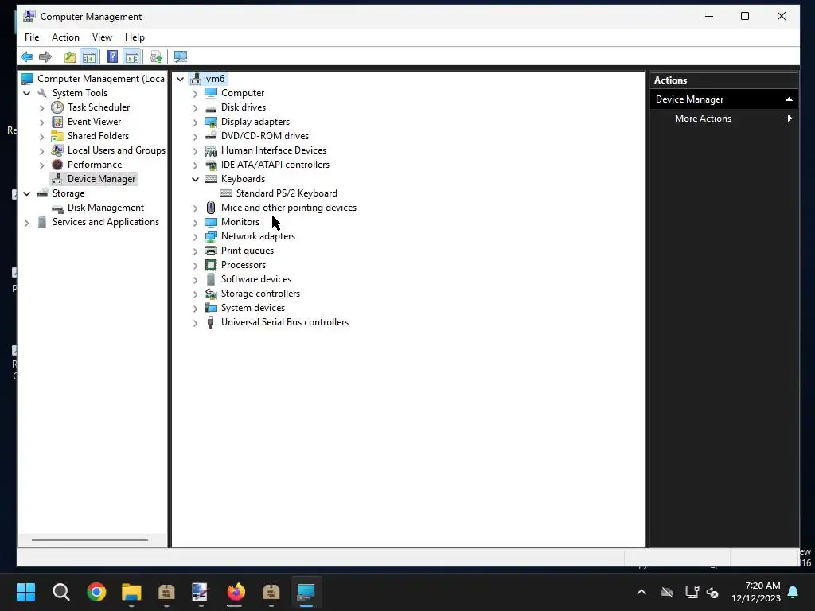Screen dimensions: 815x611
Task: Click the Computer category icon
Action: pos(210,93)
